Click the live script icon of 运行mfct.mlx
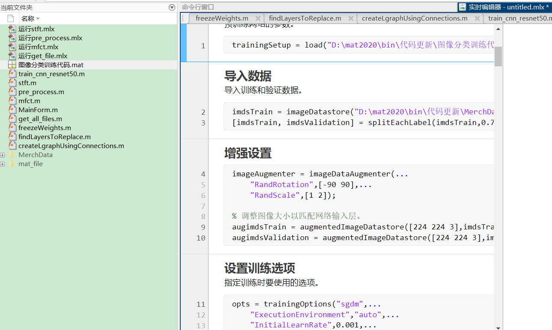552x330 pixels. pyautogui.click(x=12, y=47)
